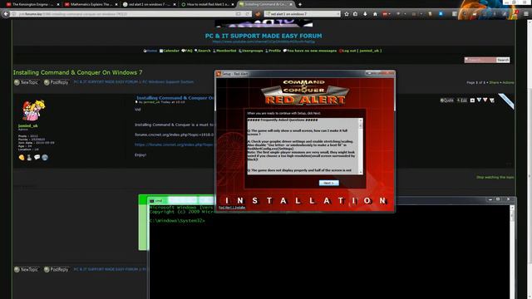This screenshot has width=532, height=299.
Task: Open the Firefox hamburger menu
Action: [x=526, y=14]
